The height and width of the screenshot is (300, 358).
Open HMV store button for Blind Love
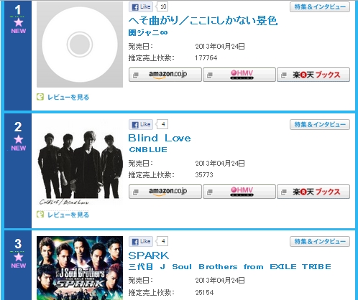239,192
